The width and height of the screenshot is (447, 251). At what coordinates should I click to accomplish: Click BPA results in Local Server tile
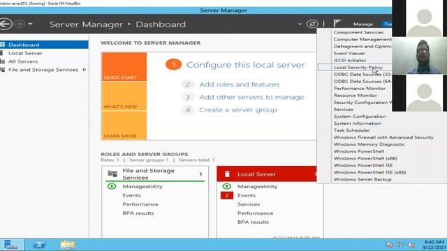point(253,222)
